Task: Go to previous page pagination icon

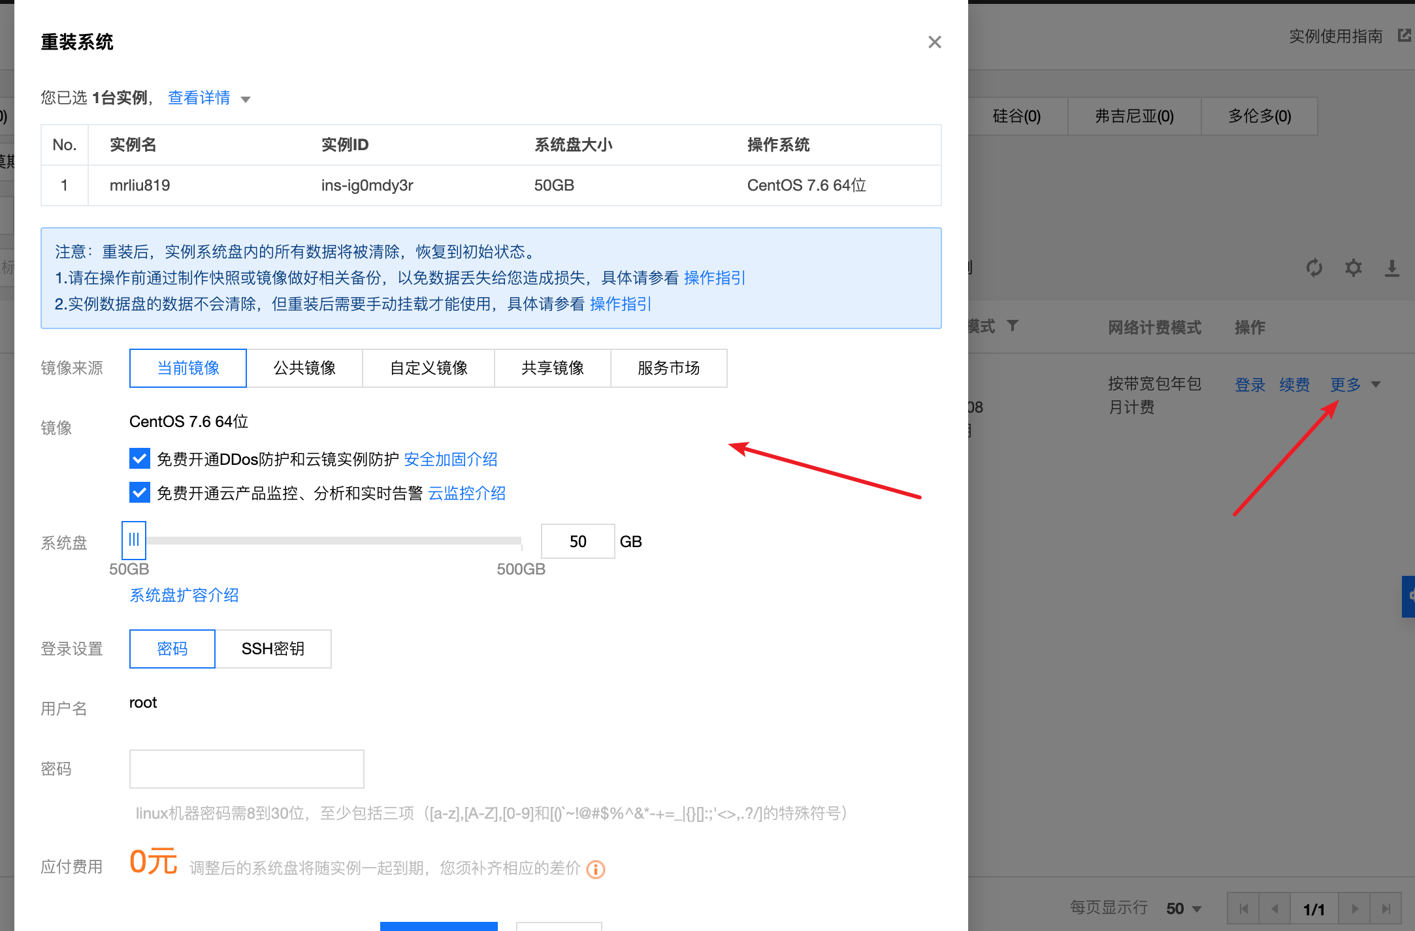Action: click(1275, 909)
